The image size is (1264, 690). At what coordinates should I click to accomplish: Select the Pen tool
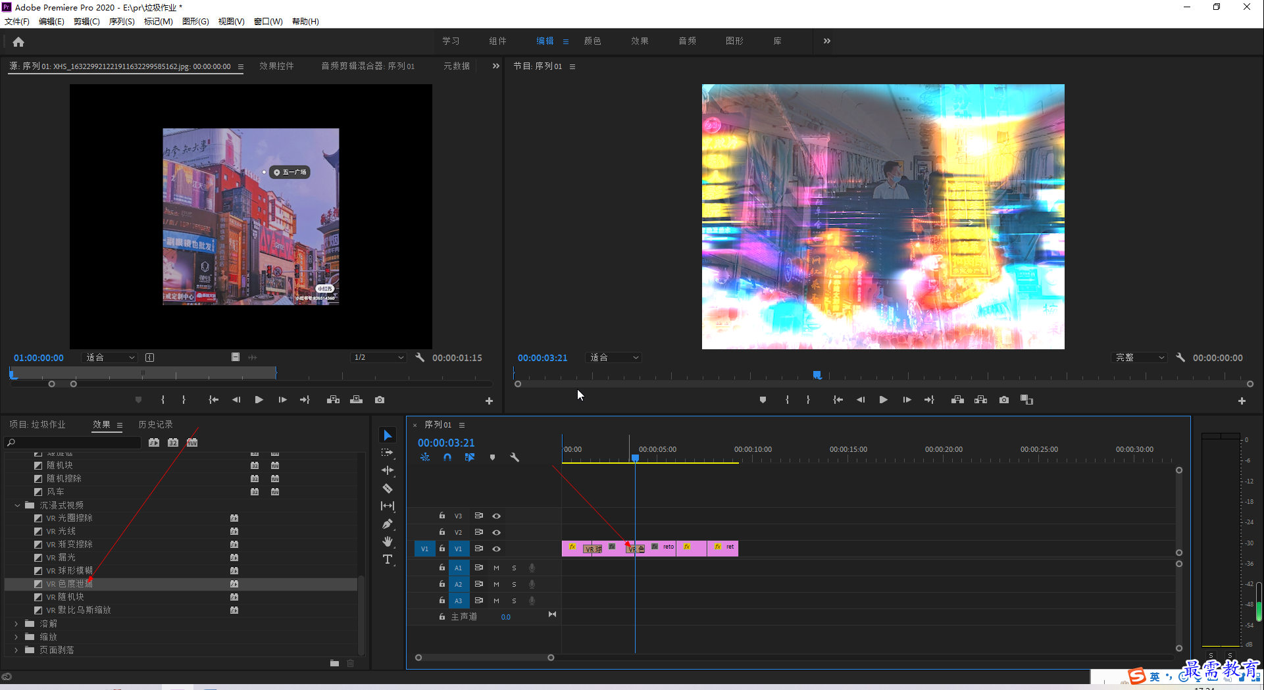pos(388,524)
